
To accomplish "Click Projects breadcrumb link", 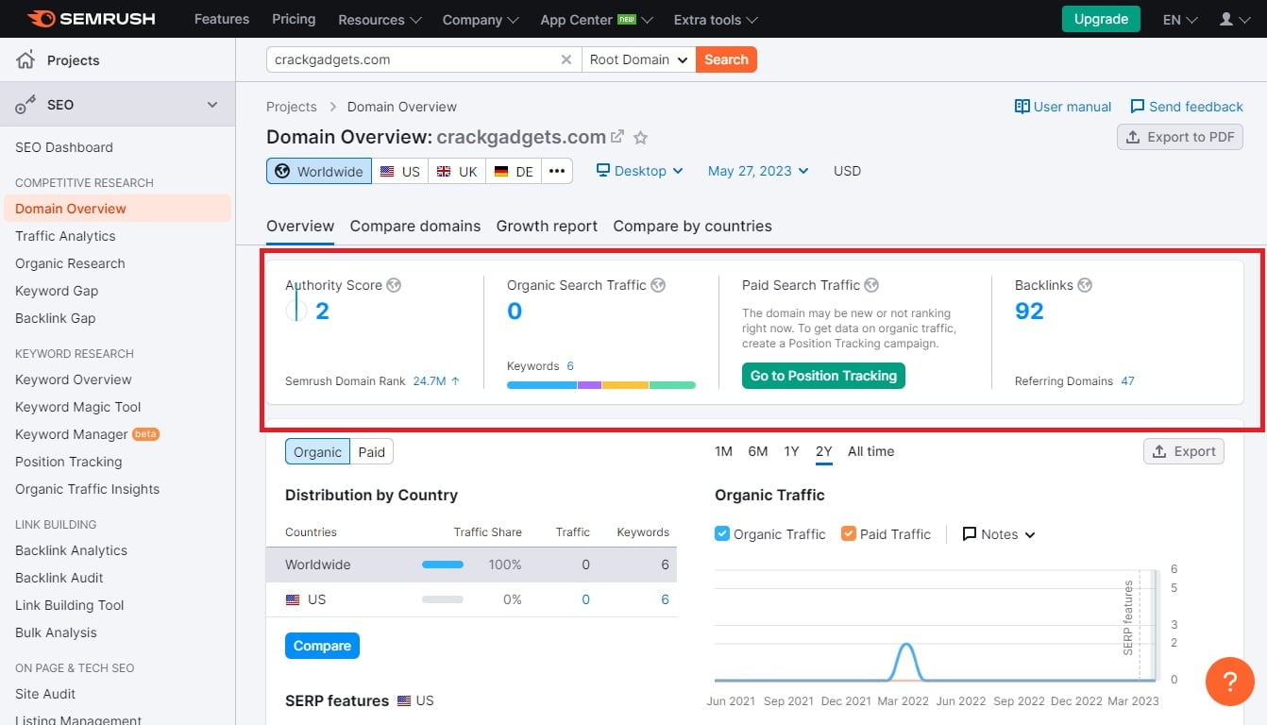I will [x=292, y=107].
